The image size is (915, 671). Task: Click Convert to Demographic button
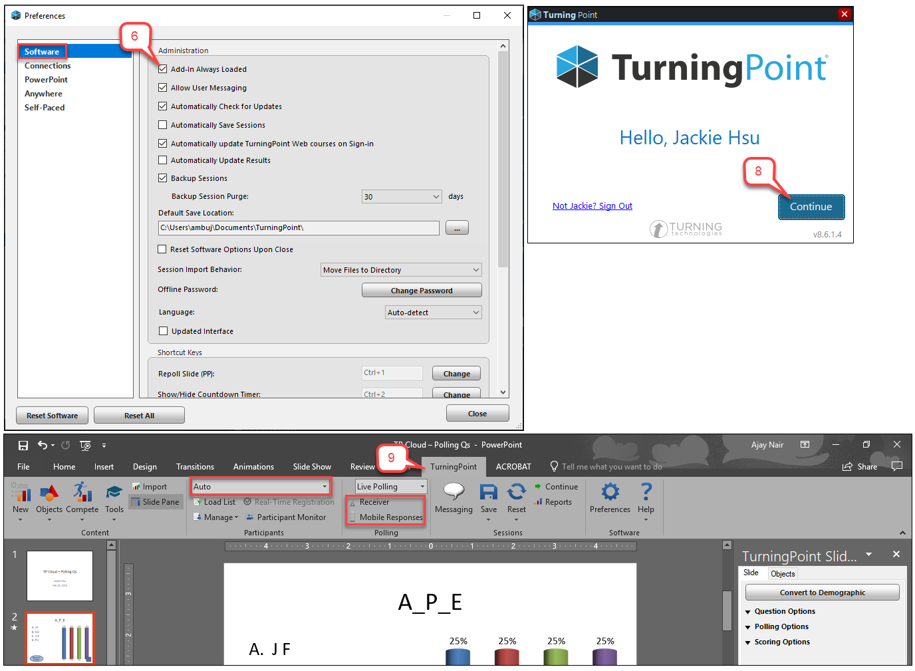pos(823,593)
